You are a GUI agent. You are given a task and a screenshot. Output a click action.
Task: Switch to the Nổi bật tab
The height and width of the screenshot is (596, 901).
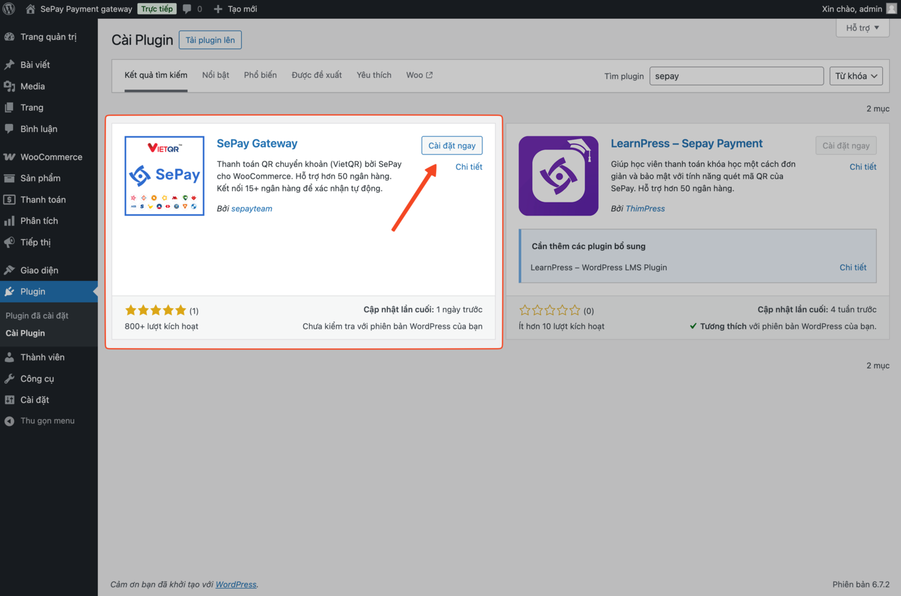(x=215, y=75)
